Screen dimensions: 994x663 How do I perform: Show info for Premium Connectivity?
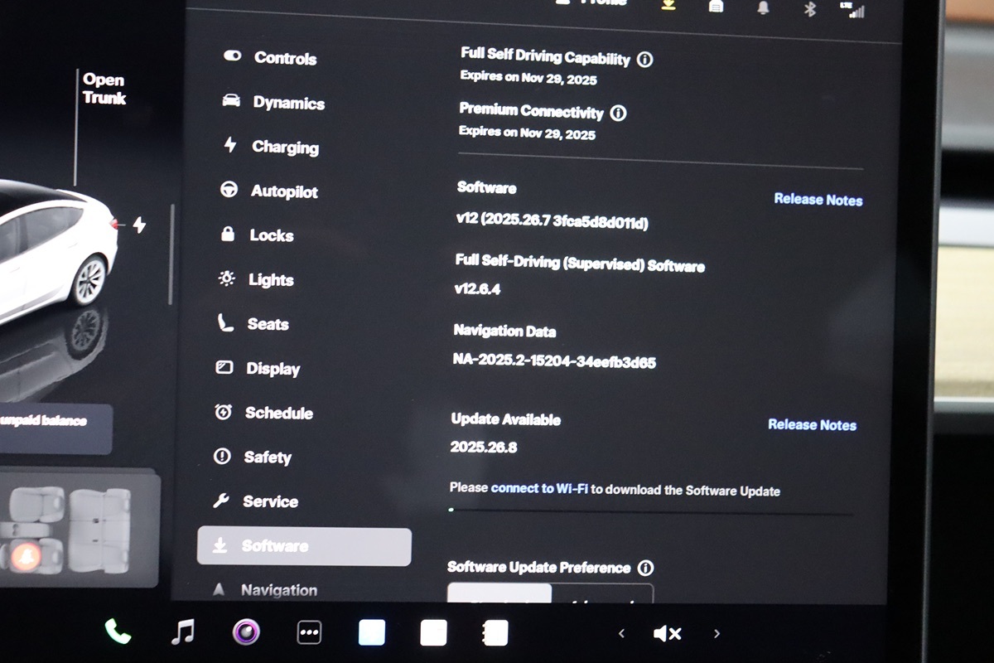click(618, 113)
